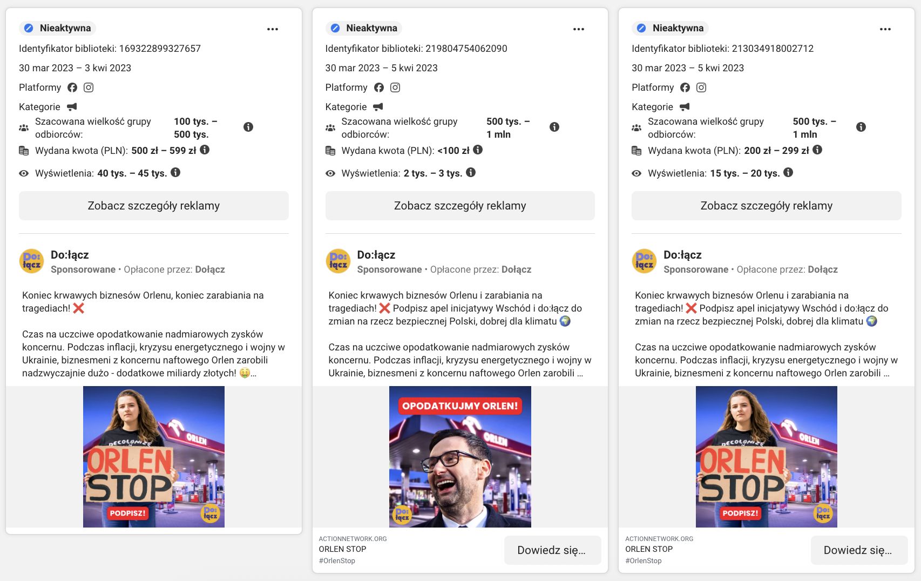The width and height of the screenshot is (921, 581).
Task: Click ORLEN STOP link title in ad 219804754062090
Action: pyautogui.click(x=342, y=549)
